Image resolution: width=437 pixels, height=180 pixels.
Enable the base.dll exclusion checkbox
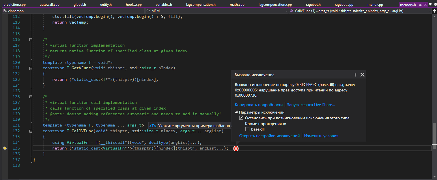coord(247,129)
